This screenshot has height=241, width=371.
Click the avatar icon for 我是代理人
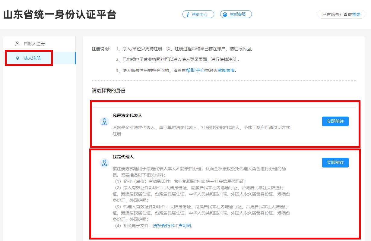[104, 163]
